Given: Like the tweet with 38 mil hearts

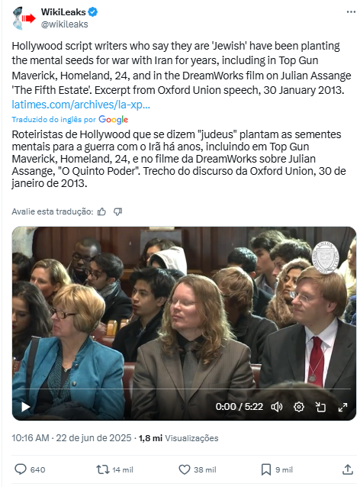Looking at the screenshot, I should point(198,469).
